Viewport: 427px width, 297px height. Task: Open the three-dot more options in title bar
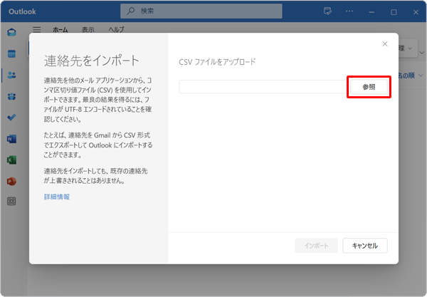[349, 11]
